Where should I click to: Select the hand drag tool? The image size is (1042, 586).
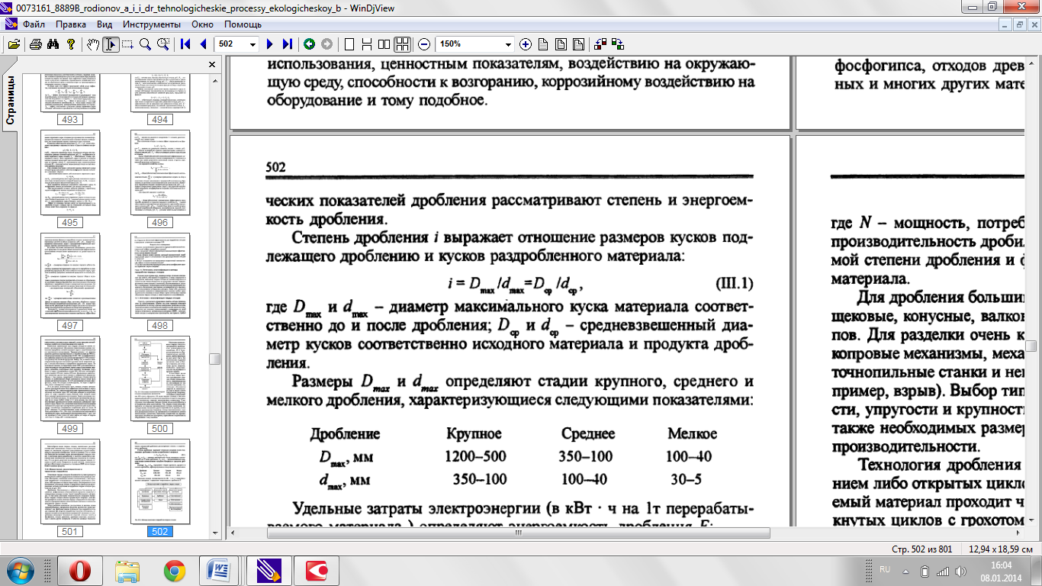(93, 44)
